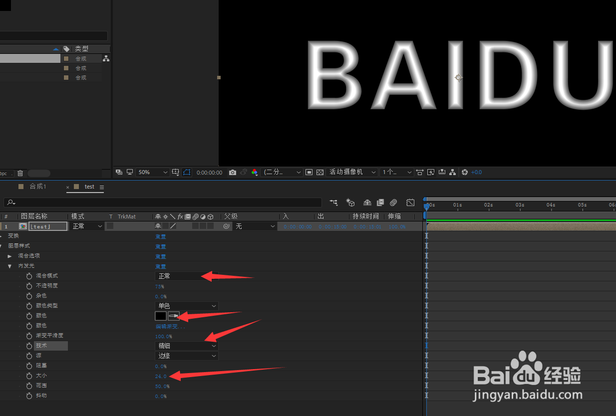Toggle mask and shape path visibility

click(187, 172)
